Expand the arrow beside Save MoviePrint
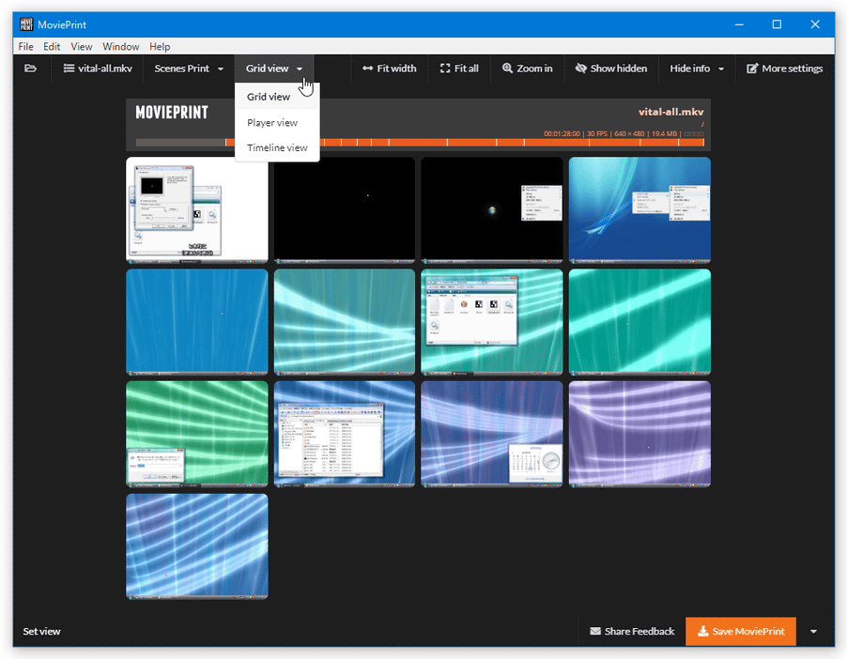The image size is (847, 659). [x=813, y=631]
